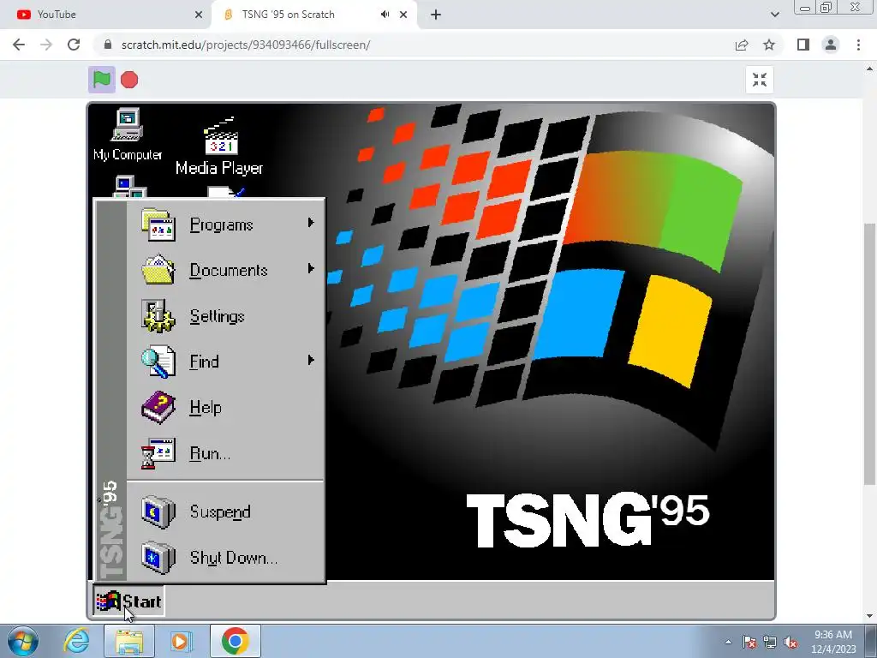Expand the Documents submenu arrow
Image resolution: width=877 pixels, height=658 pixels.
point(311,268)
